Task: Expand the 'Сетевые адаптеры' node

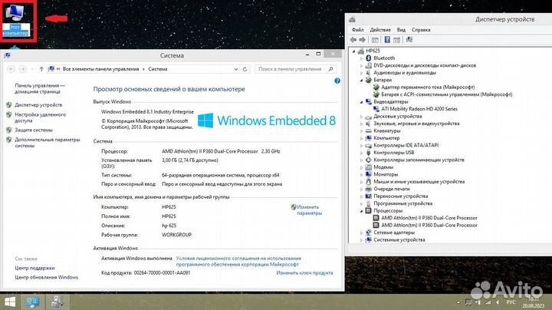Action: pyautogui.click(x=362, y=232)
